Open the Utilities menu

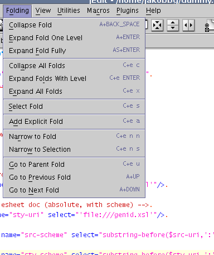point(69,11)
